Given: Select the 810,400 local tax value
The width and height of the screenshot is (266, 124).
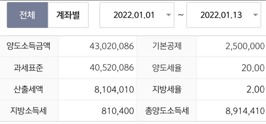Looking at the screenshot, I should [118, 111].
